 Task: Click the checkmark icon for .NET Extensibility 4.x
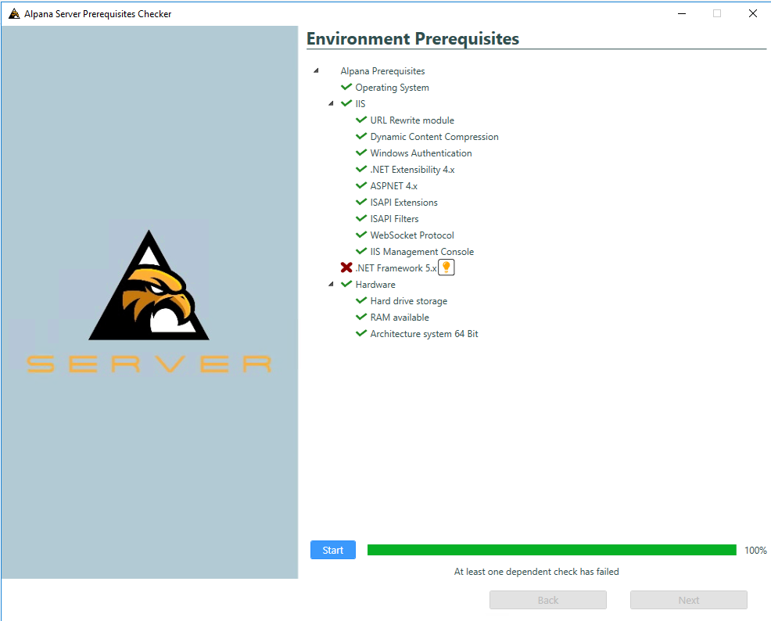tap(361, 169)
